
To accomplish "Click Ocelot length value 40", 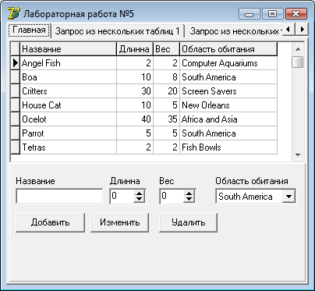I will pyautogui.click(x=135, y=119).
